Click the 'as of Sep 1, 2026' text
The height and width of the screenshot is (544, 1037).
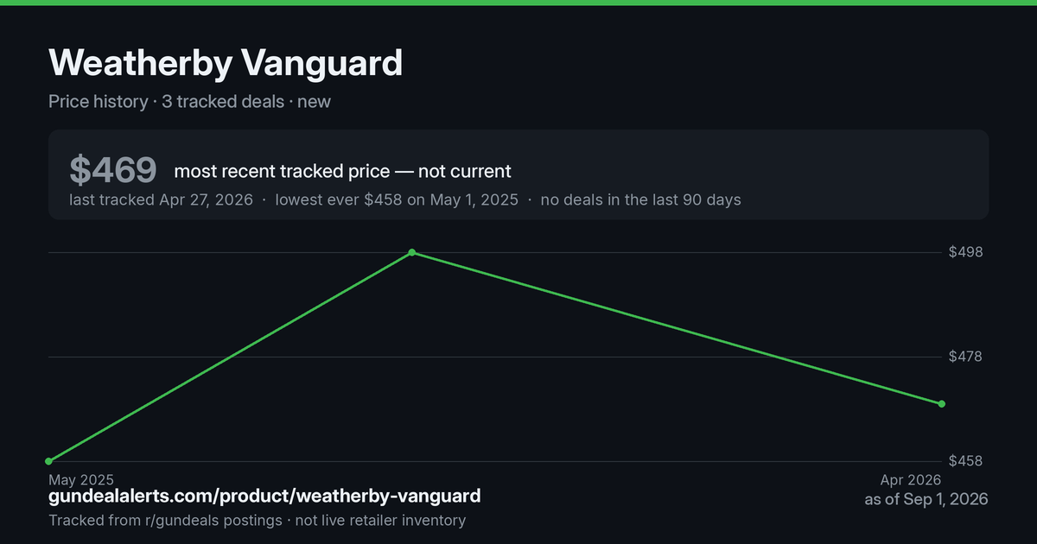926,499
